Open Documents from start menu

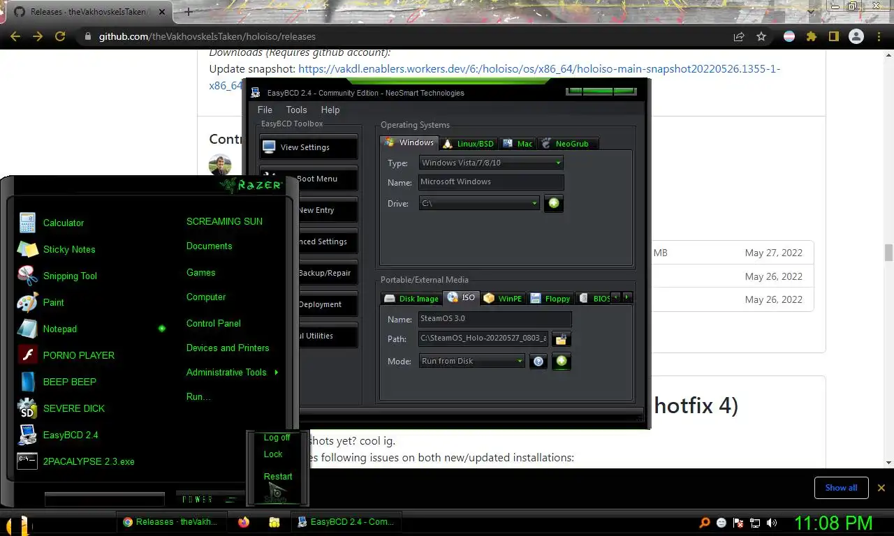(209, 246)
